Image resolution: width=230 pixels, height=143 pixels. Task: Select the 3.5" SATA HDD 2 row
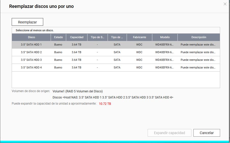[31, 52]
